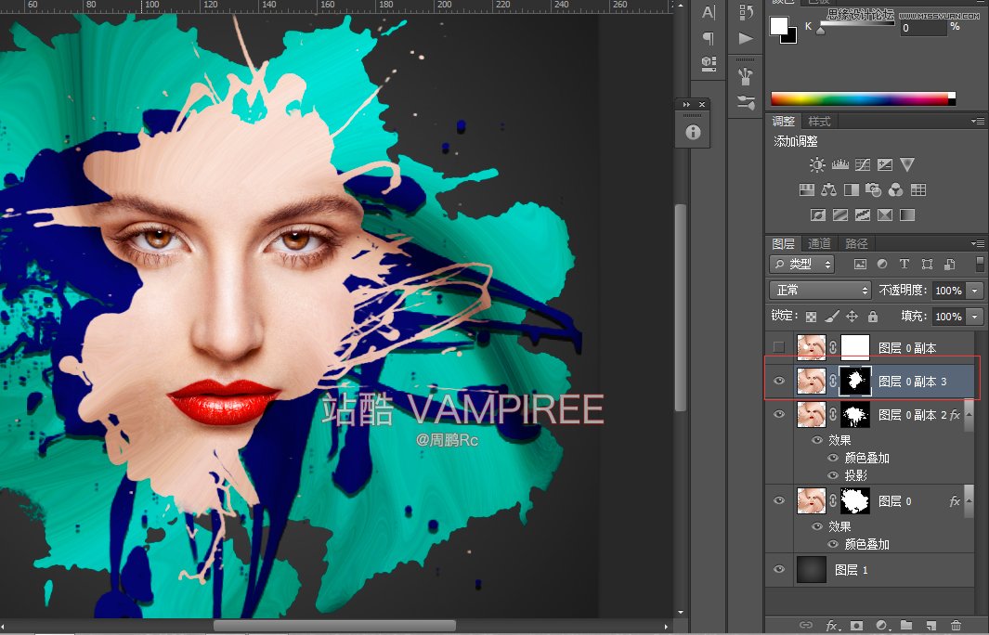Switch to the 通道 tab
This screenshot has height=635, width=989.
coord(819,243)
